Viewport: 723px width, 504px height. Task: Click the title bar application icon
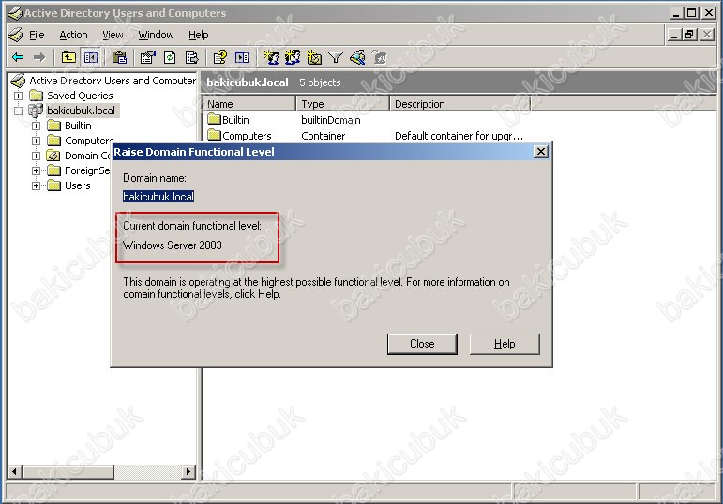tap(15, 13)
